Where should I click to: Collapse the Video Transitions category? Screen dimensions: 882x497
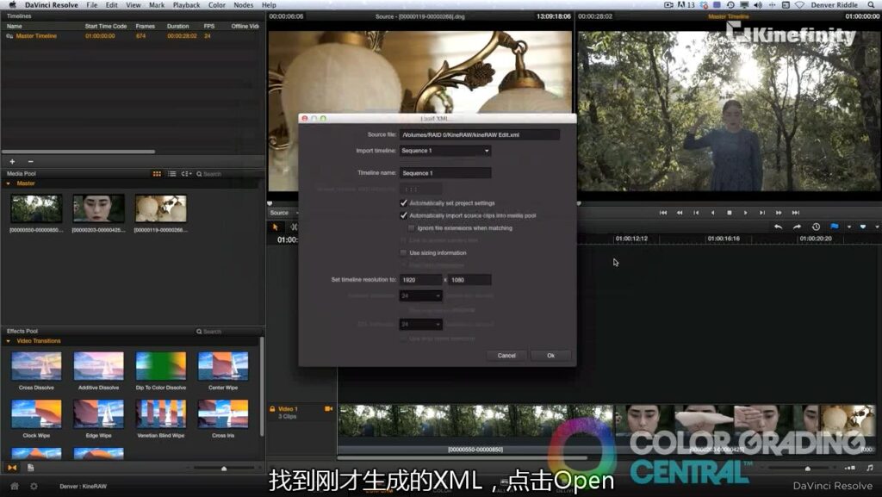pyautogui.click(x=9, y=341)
